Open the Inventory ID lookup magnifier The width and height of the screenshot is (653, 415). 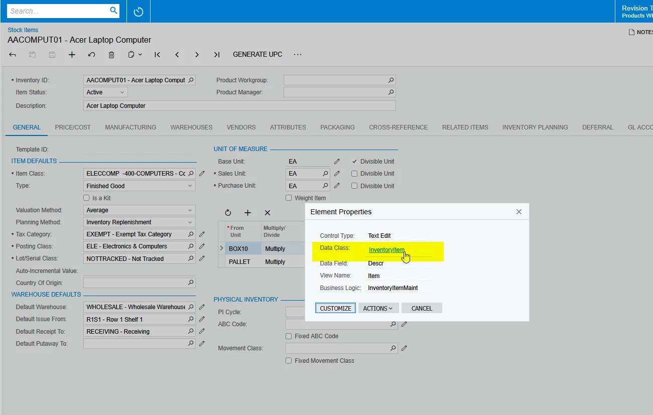click(x=191, y=80)
